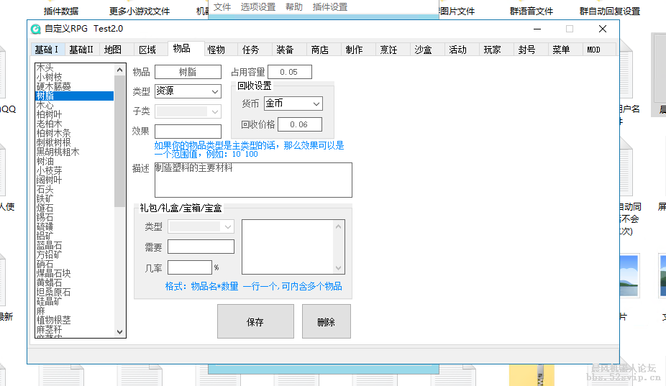Viewport: 666px width, 386px height.
Task: Open 文件 menu in background window
Action: tap(222, 7)
